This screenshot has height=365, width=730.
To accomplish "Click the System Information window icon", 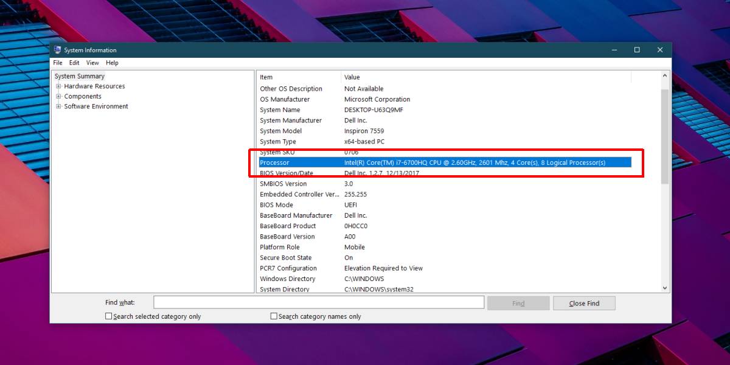I will pyautogui.click(x=57, y=50).
